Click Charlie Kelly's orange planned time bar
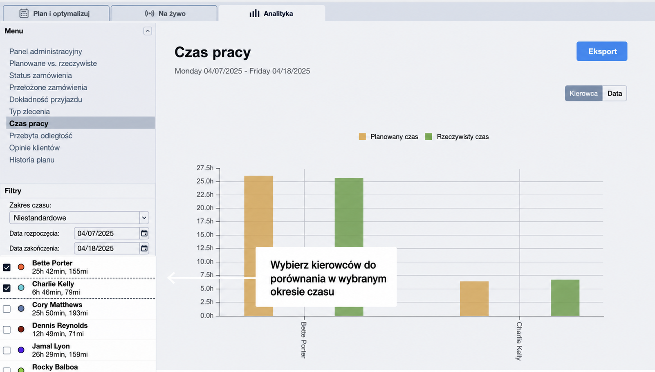This screenshot has height=372, width=655. tap(474, 298)
